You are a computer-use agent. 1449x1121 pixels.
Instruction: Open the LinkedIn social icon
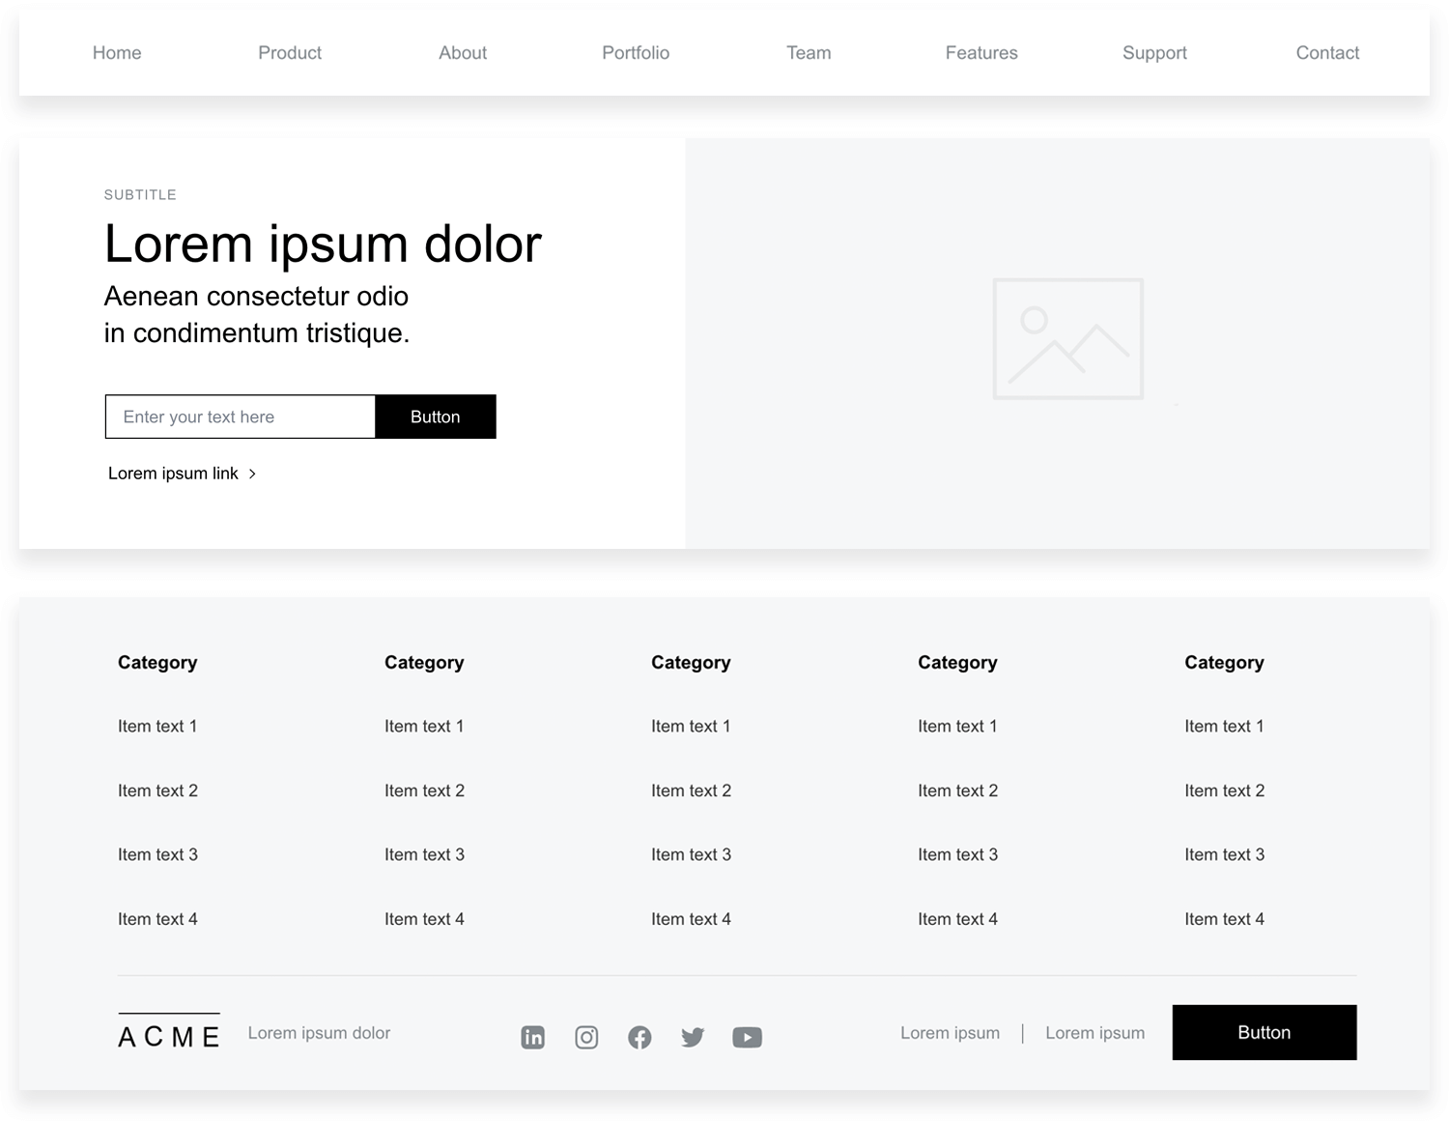533,1037
